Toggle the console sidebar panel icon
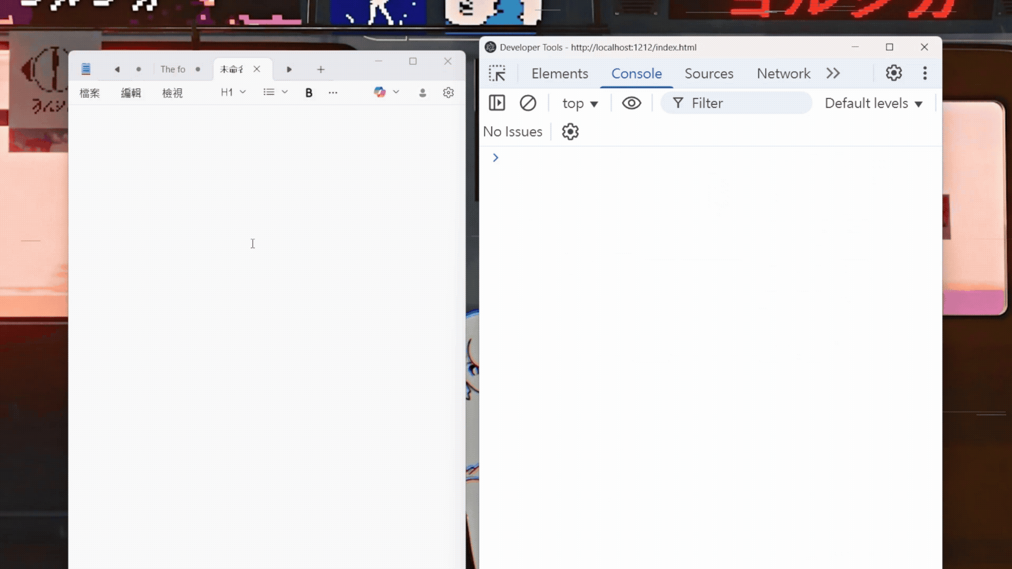This screenshot has height=569, width=1012. (497, 103)
